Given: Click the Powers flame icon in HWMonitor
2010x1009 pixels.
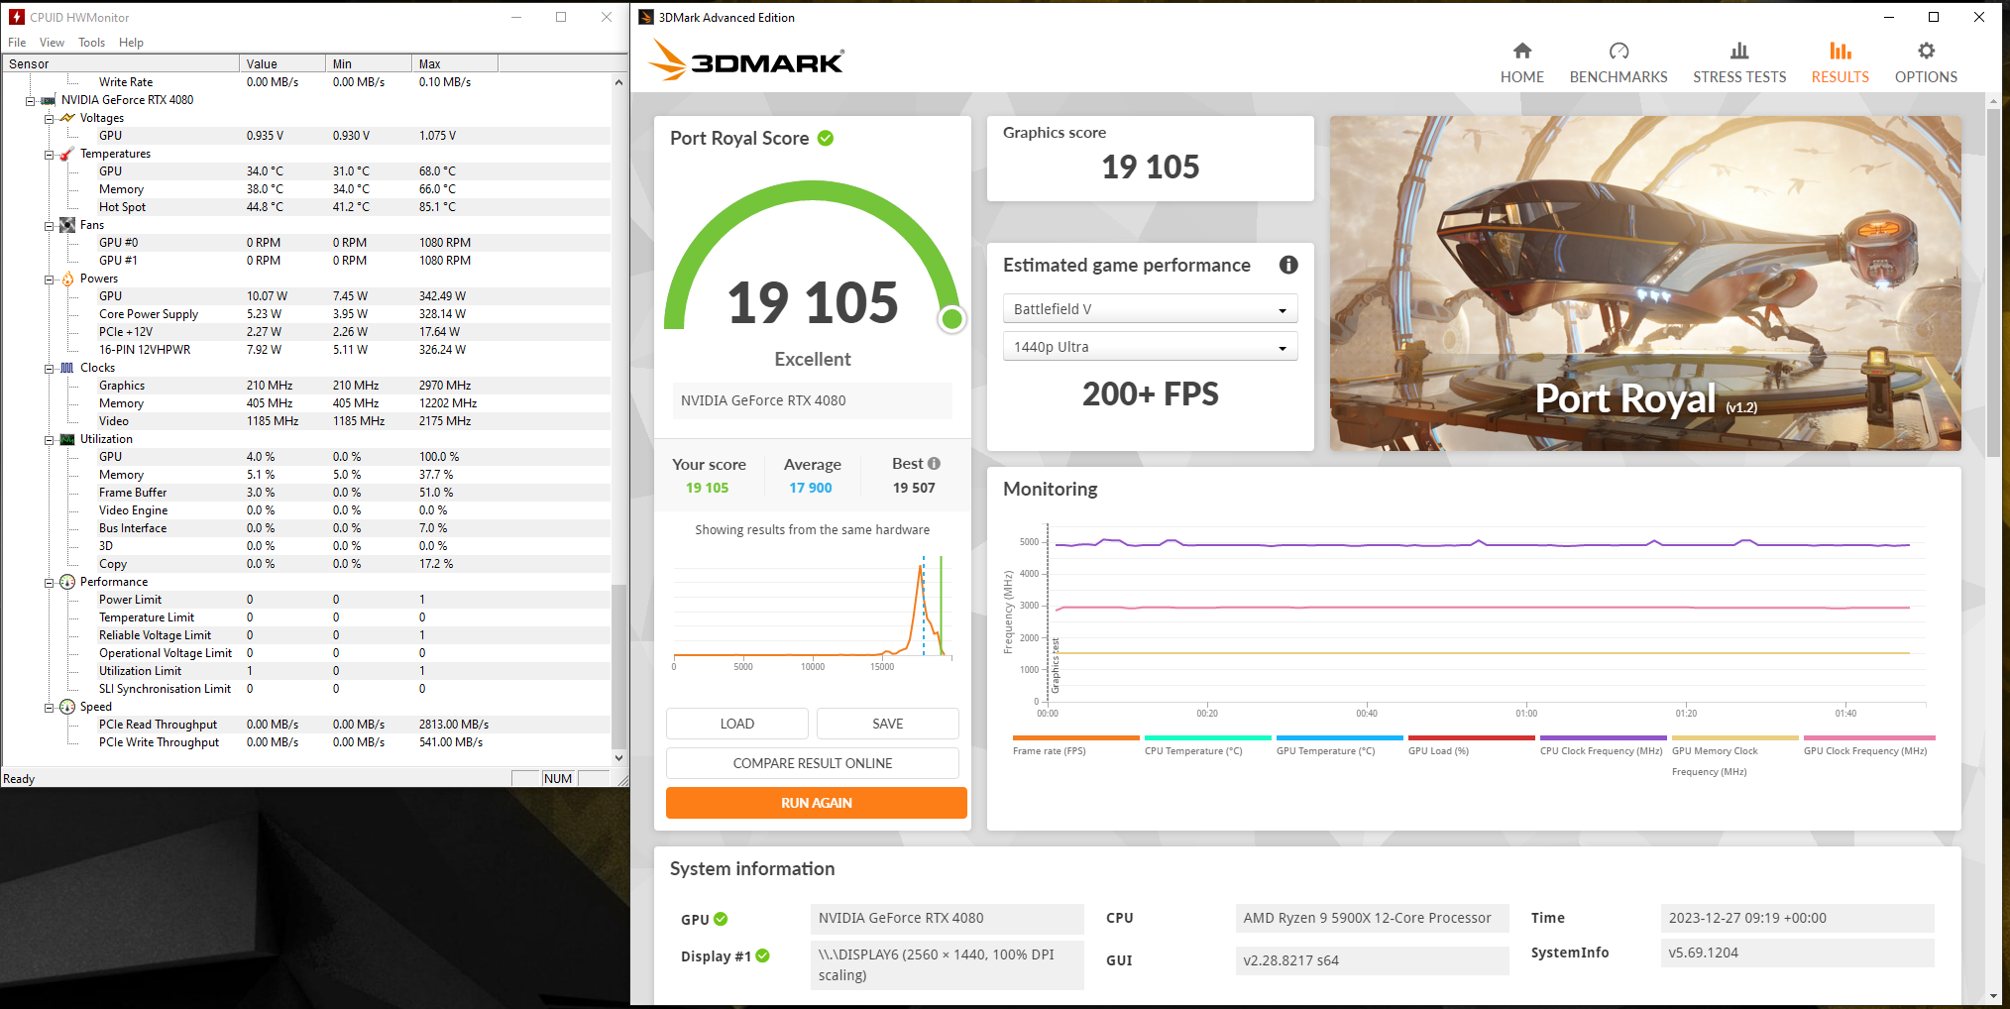Looking at the screenshot, I should 67,279.
